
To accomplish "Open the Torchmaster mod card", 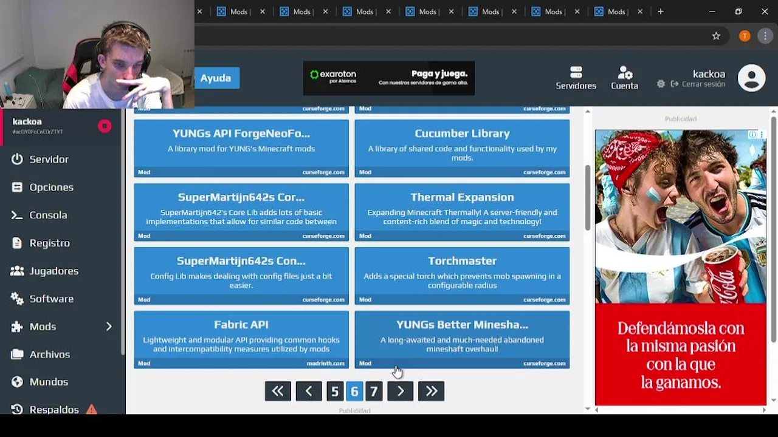I will (x=462, y=276).
